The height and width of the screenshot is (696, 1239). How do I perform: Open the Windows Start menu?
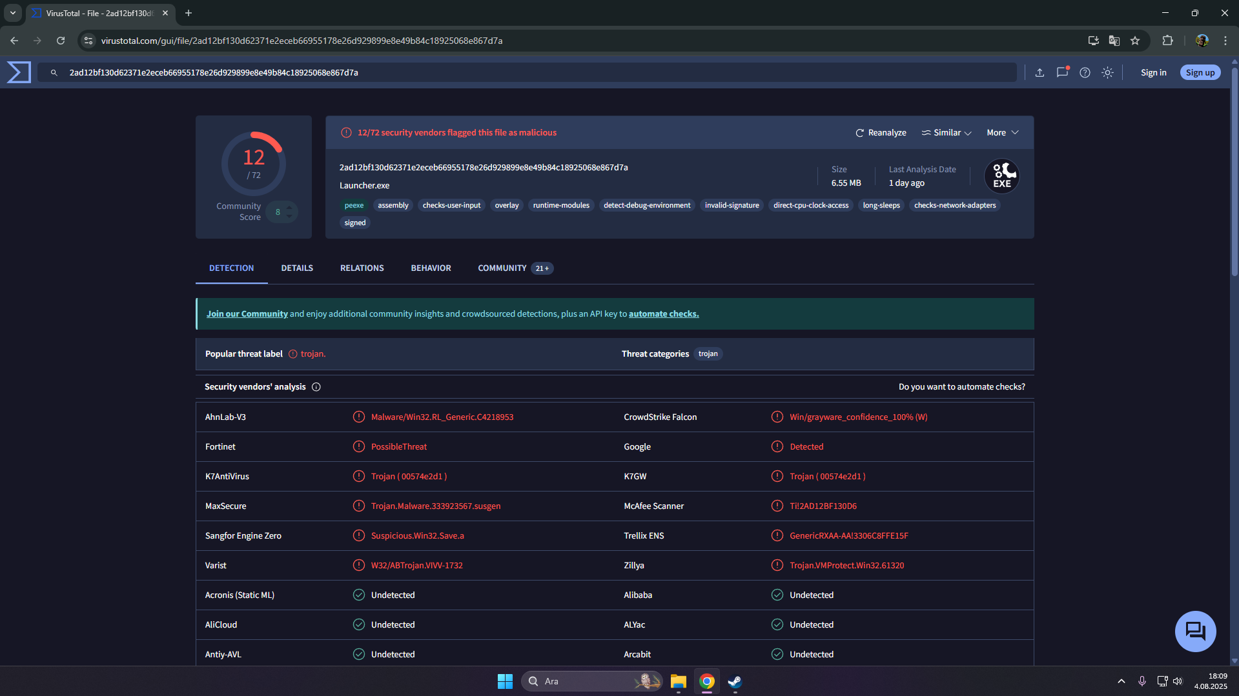[x=505, y=681]
